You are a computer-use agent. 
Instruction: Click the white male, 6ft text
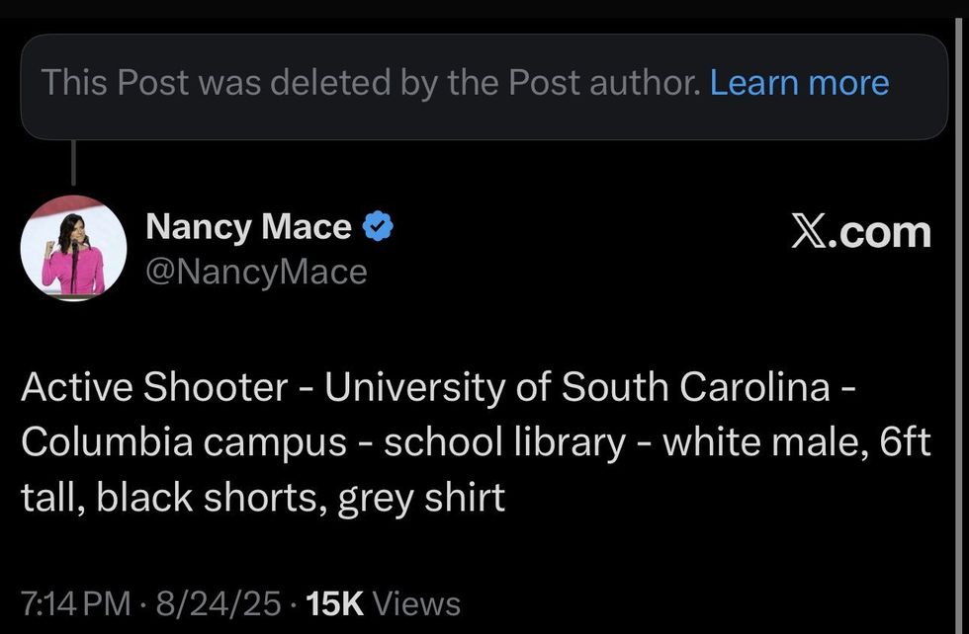pyautogui.click(x=796, y=442)
